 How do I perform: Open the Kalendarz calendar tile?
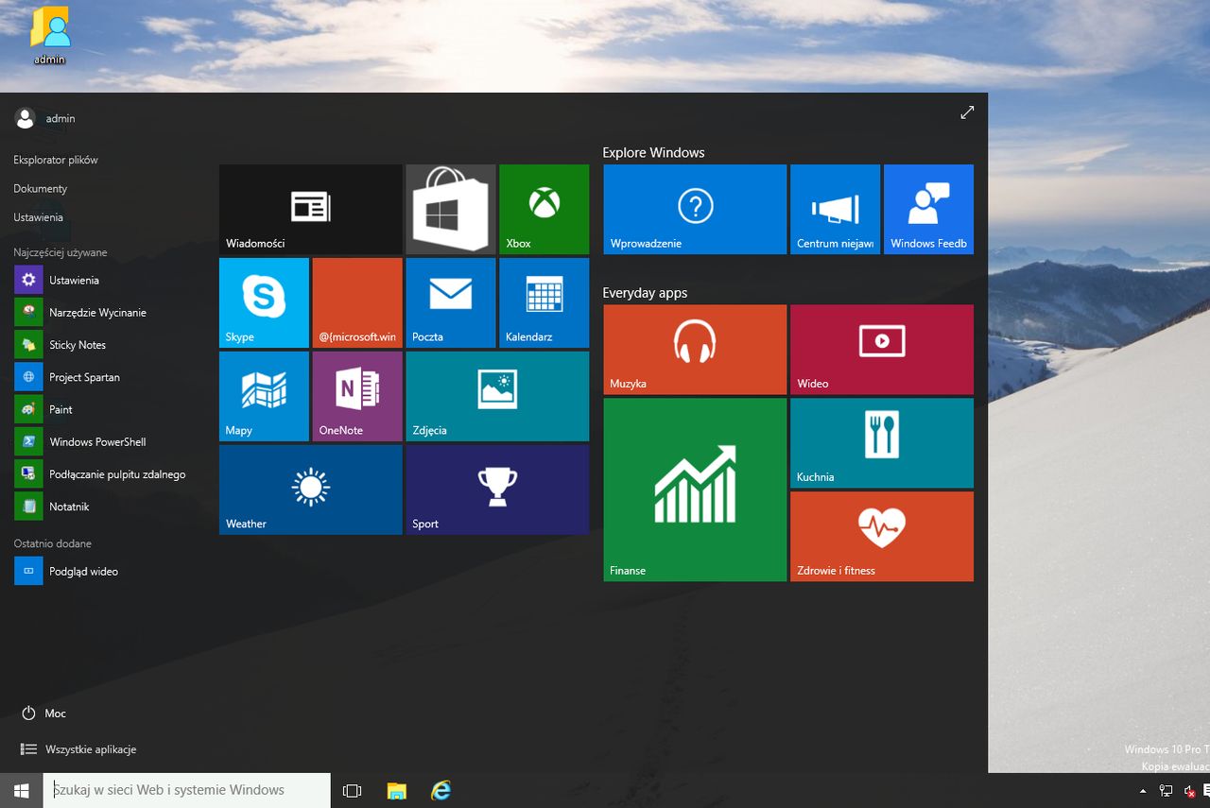point(544,302)
